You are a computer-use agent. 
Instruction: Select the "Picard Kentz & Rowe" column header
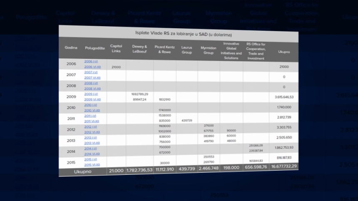[x=164, y=49]
